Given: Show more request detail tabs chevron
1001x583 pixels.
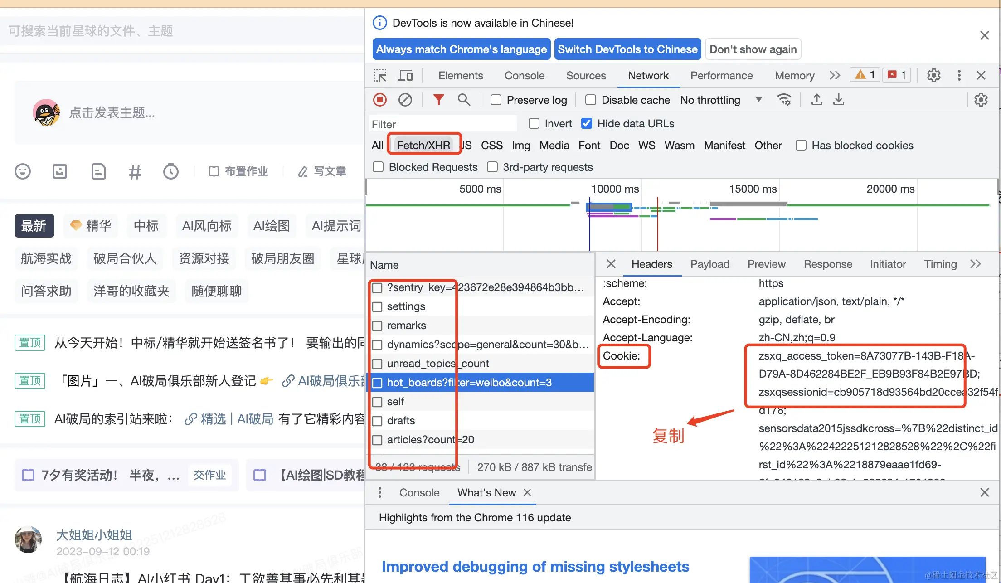Looking at the screenshot, I should [976, 264].
